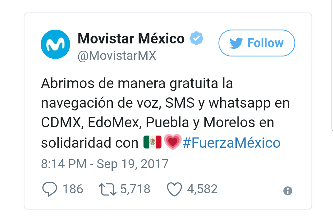Click the Twitter bird in Follow button
Viewport: 333px width, 220px height.
(236, 43)
